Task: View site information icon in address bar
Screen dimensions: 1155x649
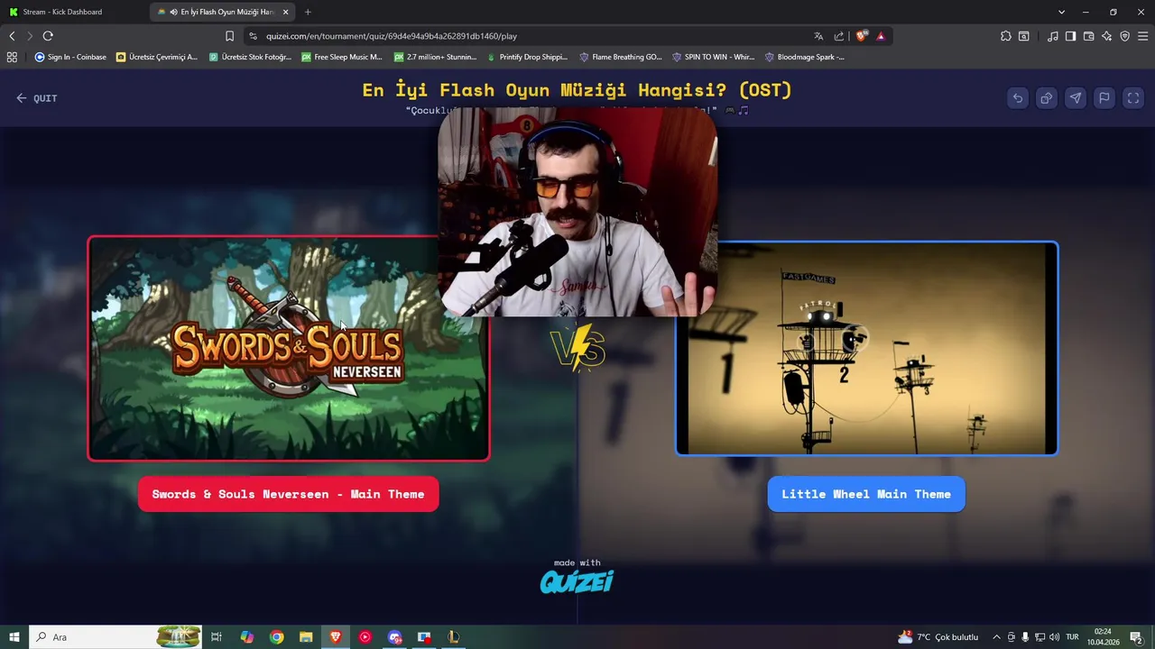Action: (x=253, y=36)
